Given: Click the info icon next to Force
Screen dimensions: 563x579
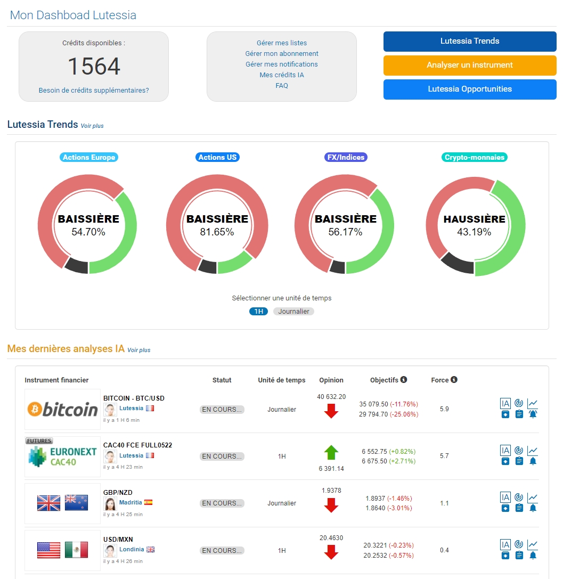Looking at the screenshot, I should tap(454, 379).
